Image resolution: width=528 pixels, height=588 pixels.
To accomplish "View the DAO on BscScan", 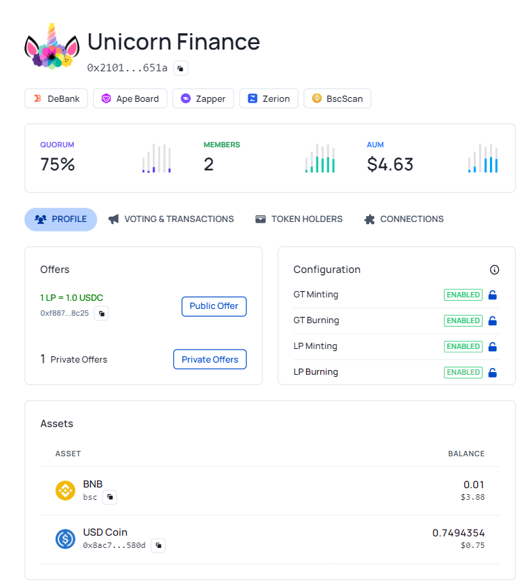I will point(337,98).
